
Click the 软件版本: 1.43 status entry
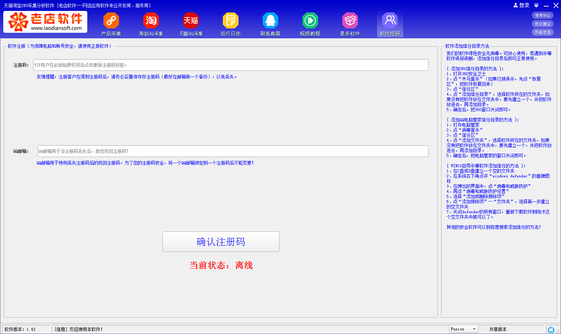[x=20, y=329]
